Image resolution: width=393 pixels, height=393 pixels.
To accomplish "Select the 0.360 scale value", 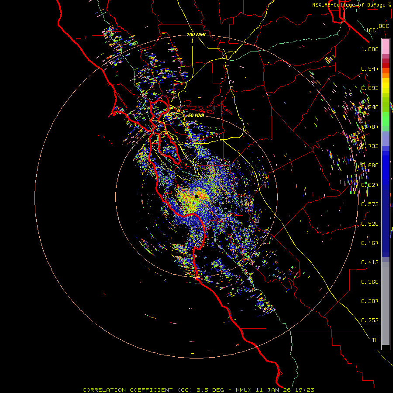I will (x=370, y=282).
